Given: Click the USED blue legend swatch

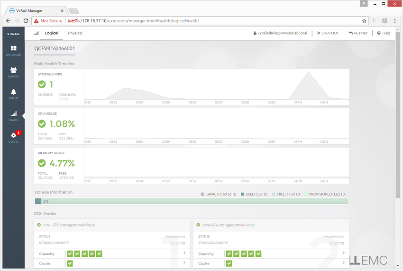Looking at the screenshot, I should click(242, 194).
